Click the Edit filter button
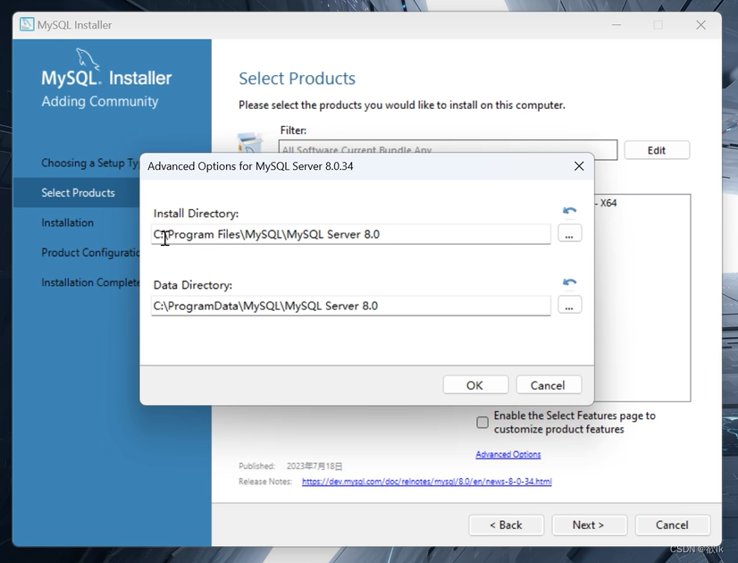738x563 pixels. tap(657, 150)
